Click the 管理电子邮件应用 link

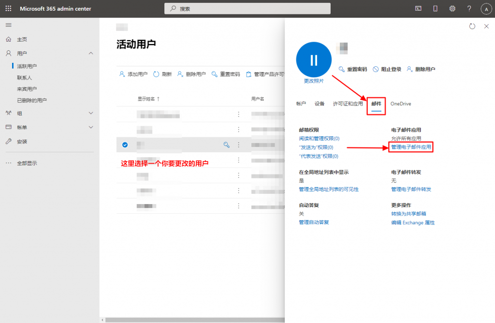pyautogui.click(x=410, y=146)
